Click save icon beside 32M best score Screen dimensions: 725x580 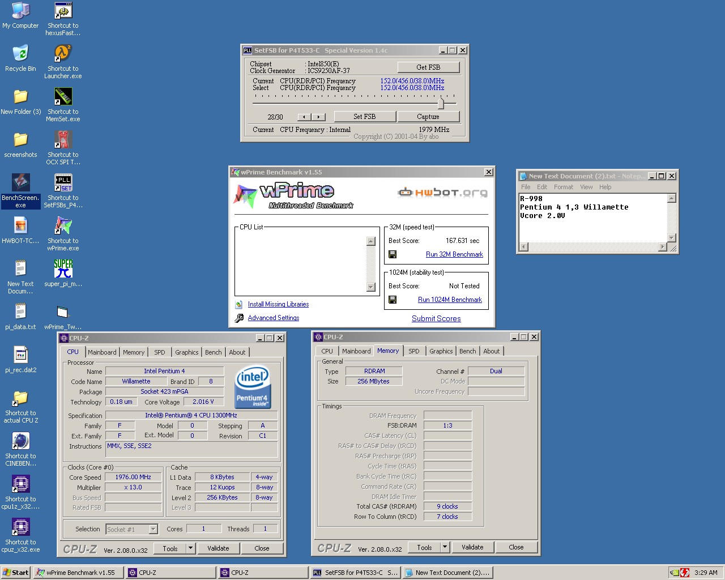393,254
